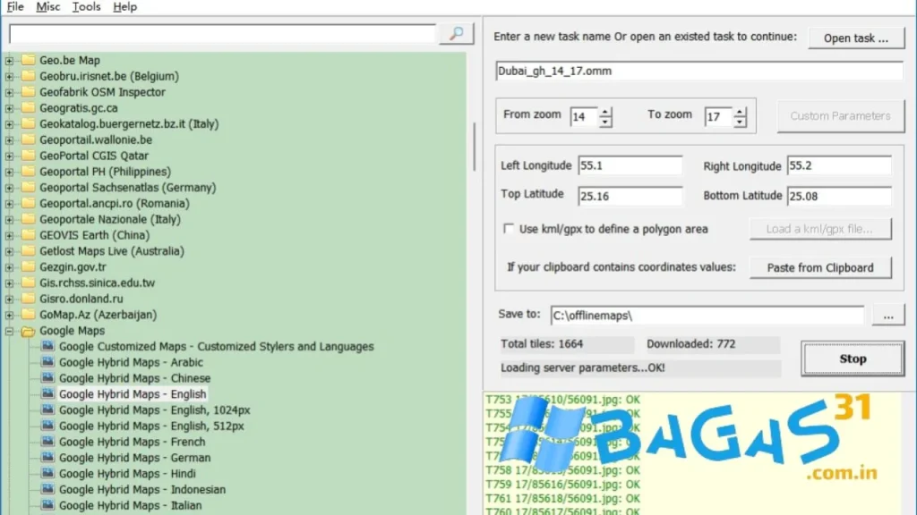
Task: Click the Geo.be Map folder icon
Action: [x=28, y=60]
